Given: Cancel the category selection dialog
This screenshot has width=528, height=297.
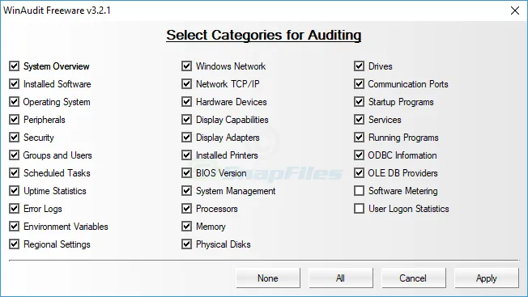Looking at the screenshot, I should [x=413, y=278].
